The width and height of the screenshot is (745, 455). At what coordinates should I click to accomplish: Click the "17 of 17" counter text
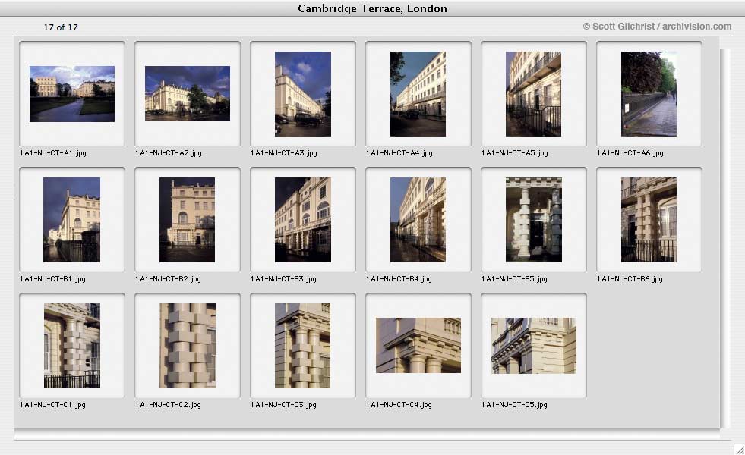click(61, 27)
